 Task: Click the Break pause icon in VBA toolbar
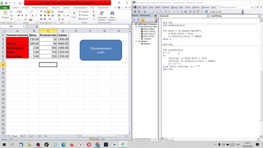click(x=178, y=12)
